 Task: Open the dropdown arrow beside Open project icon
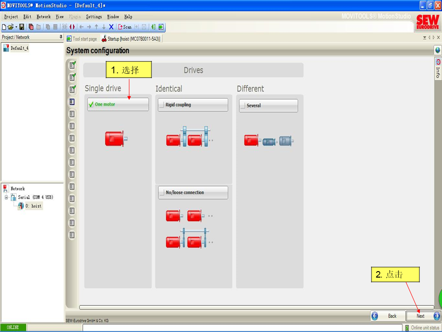(16, 27)
